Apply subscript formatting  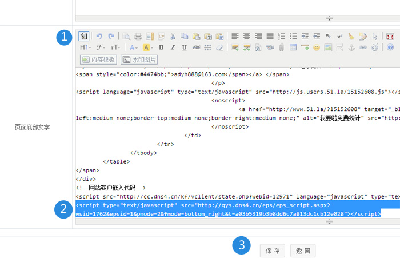pos(328,36)
